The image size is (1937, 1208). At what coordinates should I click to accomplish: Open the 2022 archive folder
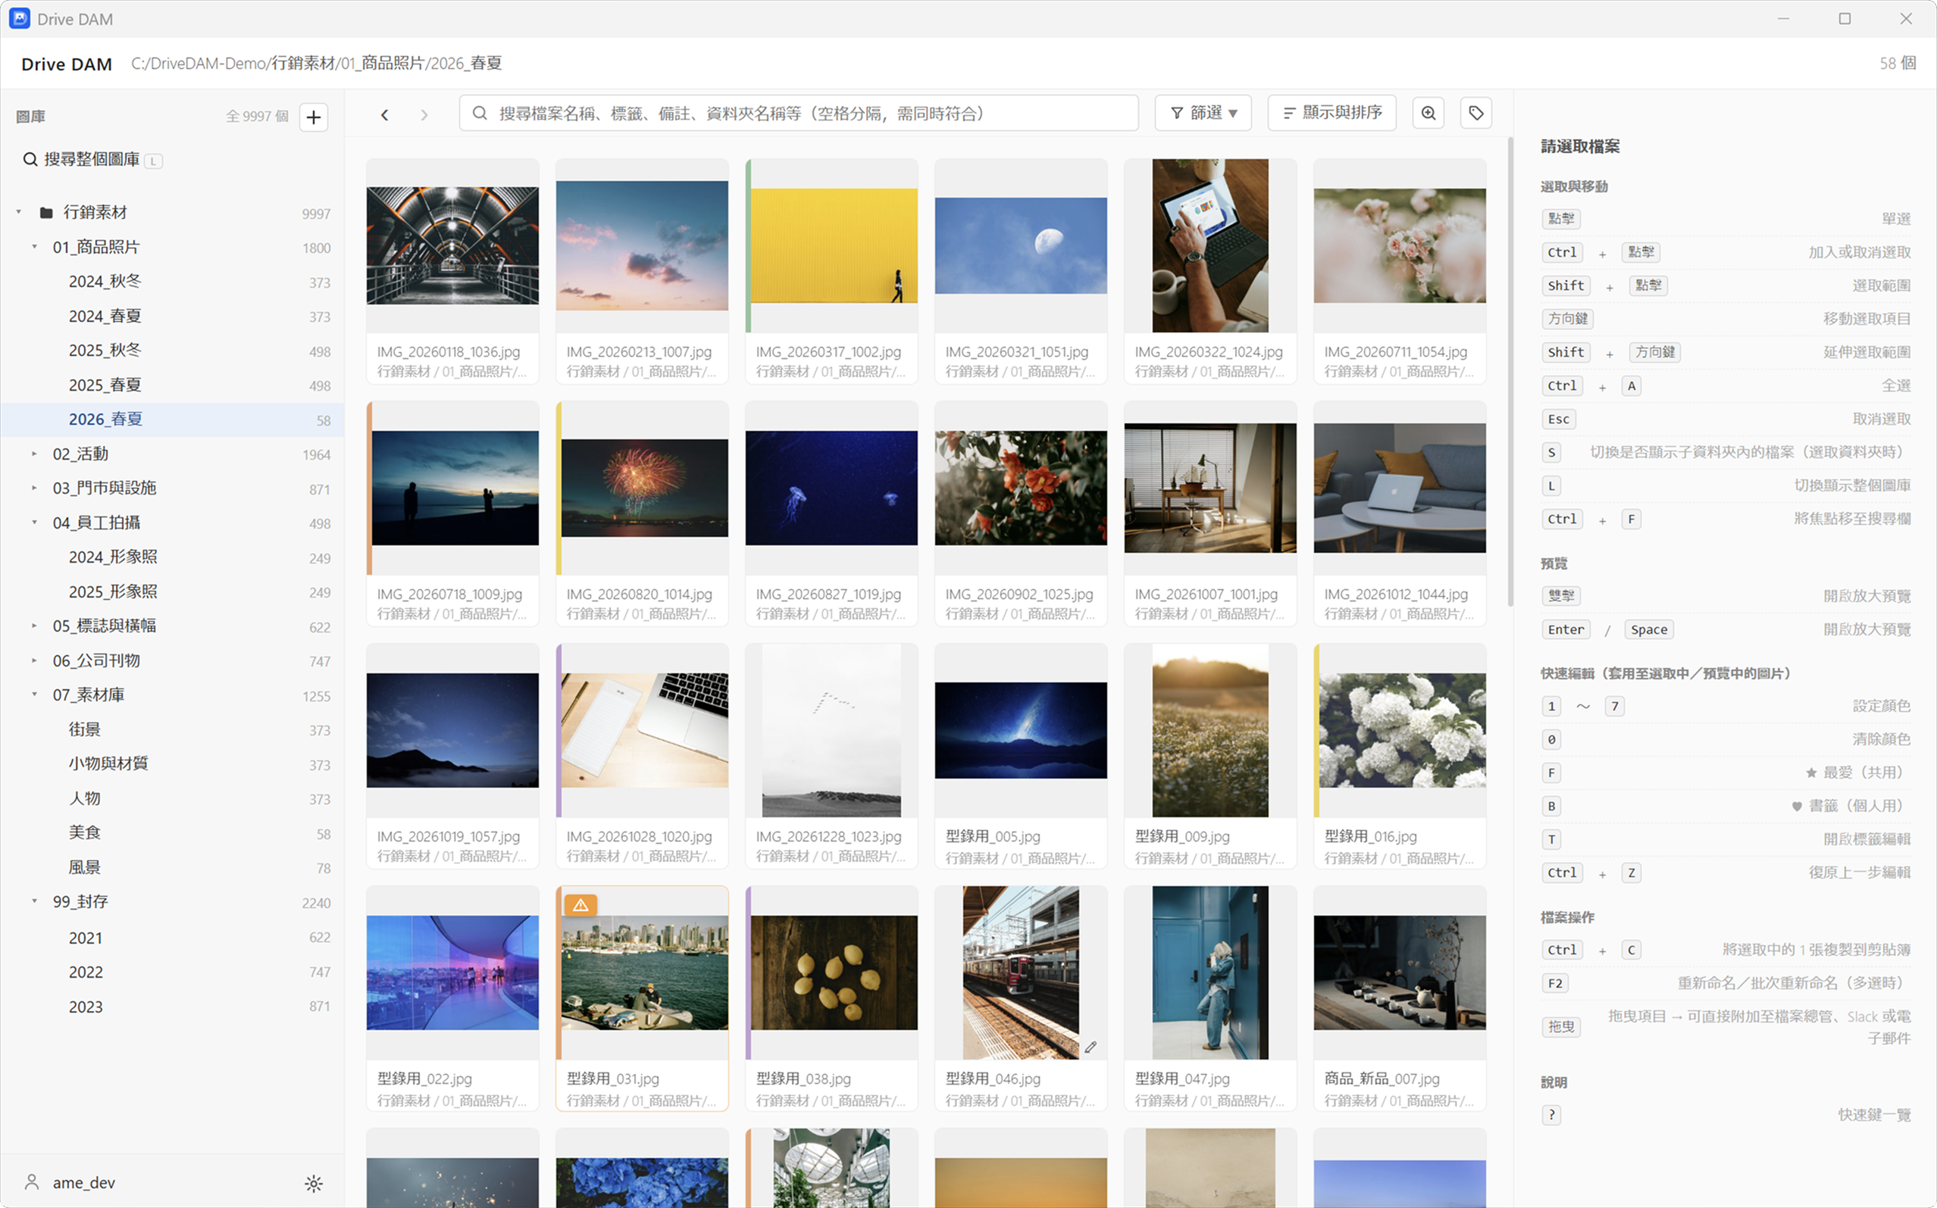click(x=172, y=972)
